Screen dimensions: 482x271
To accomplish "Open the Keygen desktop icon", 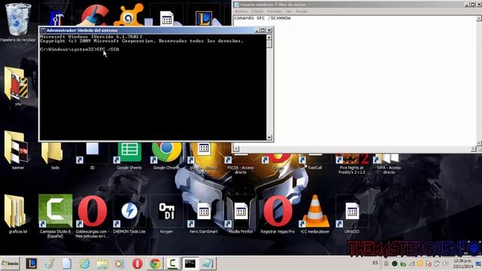I will [166, 212].
